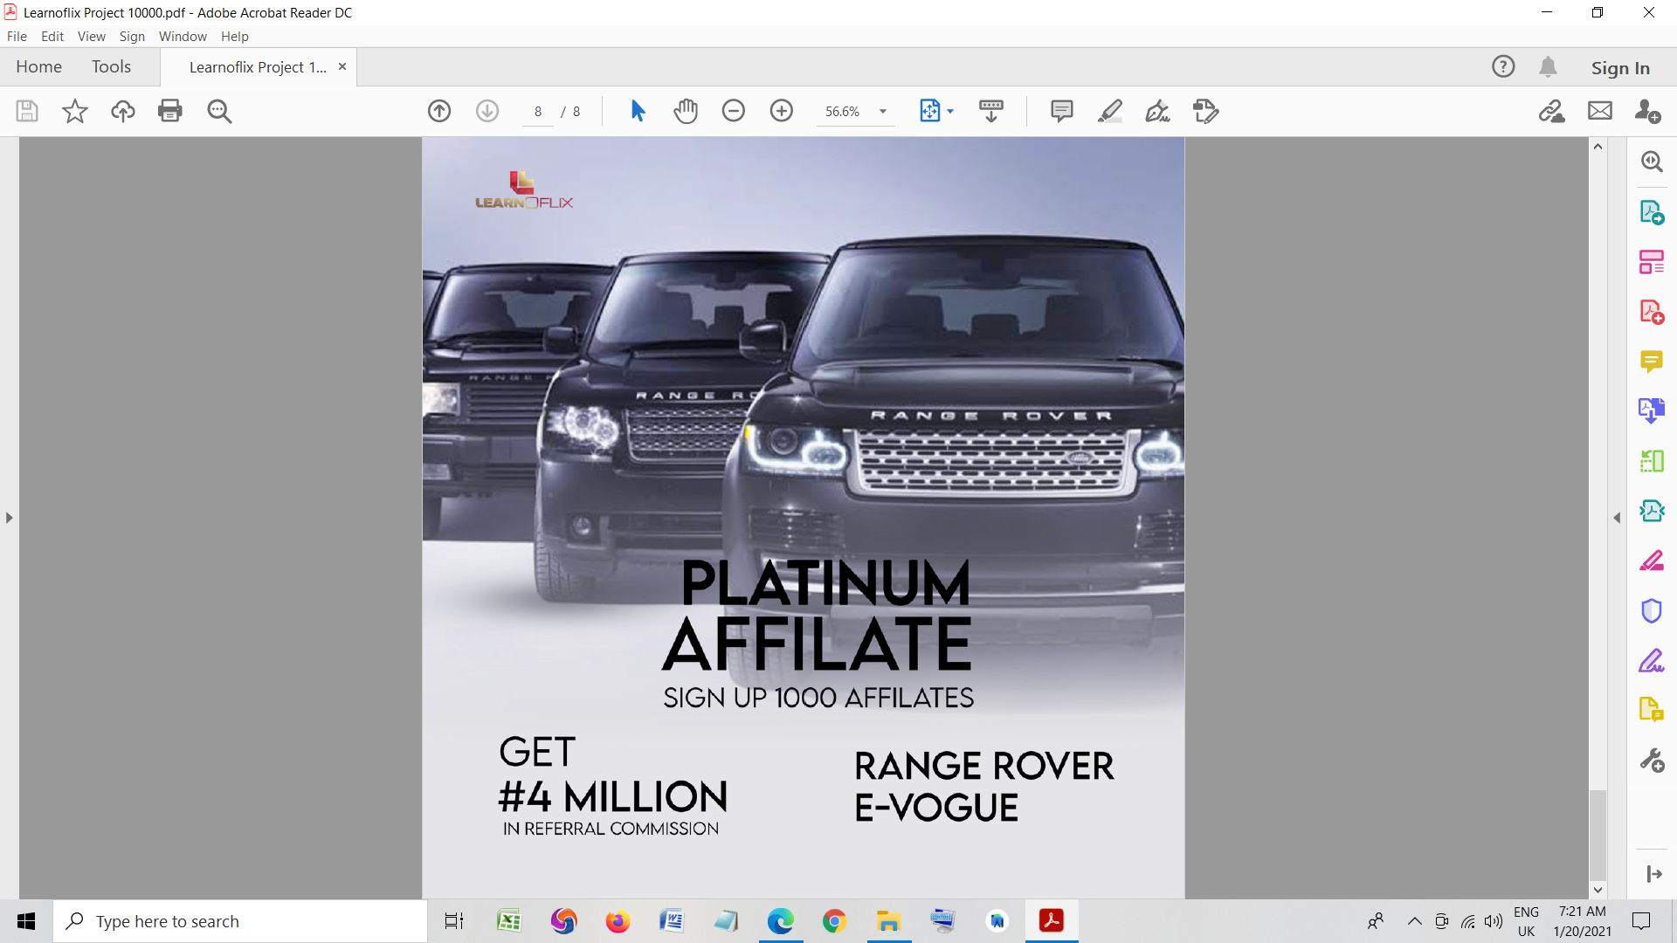Switch to the Home tab
1677x943 pixels.
[38, 66]
